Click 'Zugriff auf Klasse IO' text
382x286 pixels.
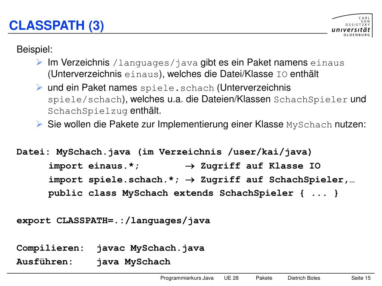click(x=261, y=166)
